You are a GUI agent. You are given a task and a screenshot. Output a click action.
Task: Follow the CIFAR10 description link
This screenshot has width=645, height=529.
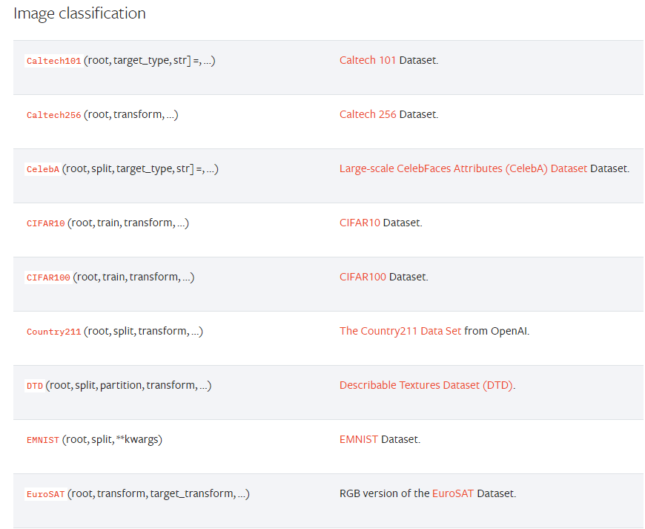coord(360,223)
